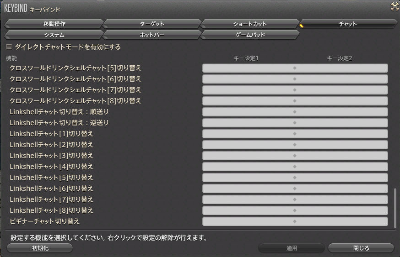
Task: Set キー設定1 for Linkshellチャット[7]切り替え
Action: [x=248, y=199]
